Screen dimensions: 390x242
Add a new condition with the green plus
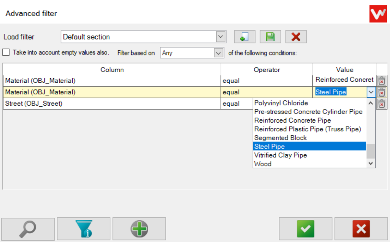pos(140,229)
